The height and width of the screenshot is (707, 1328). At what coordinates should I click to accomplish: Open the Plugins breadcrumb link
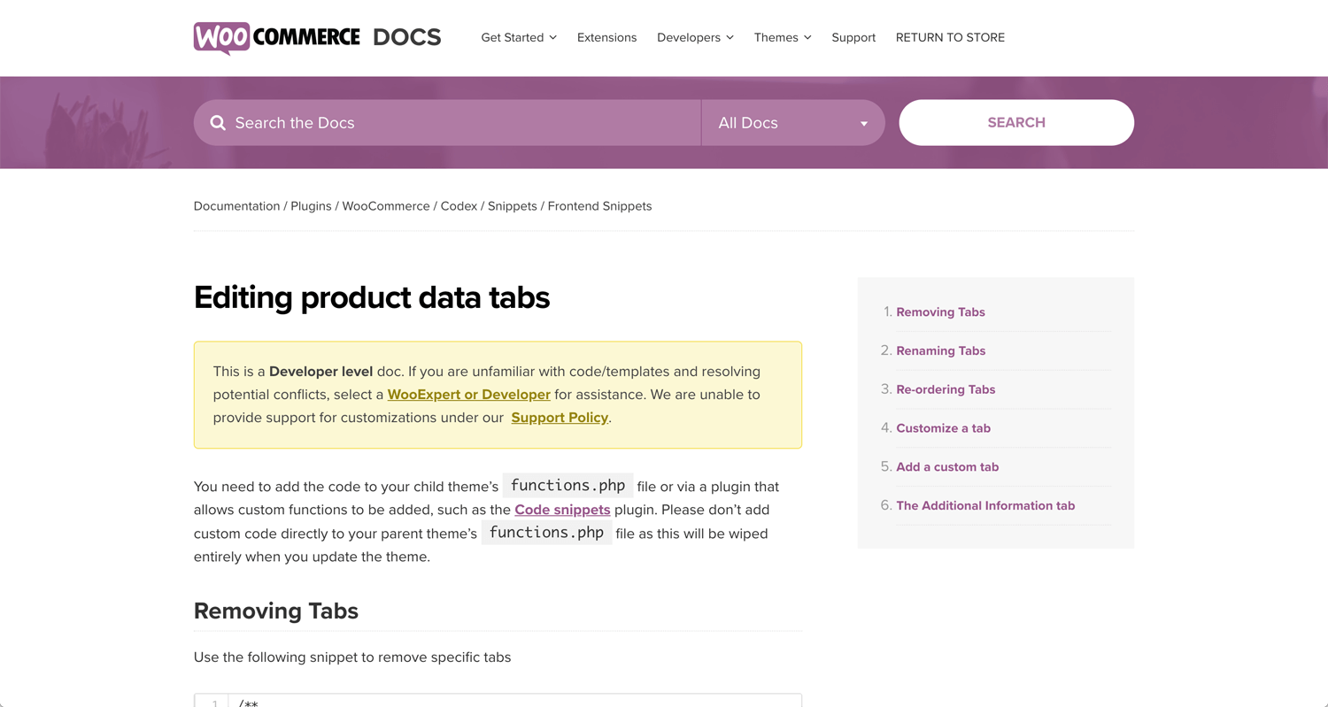click(311, 206)
